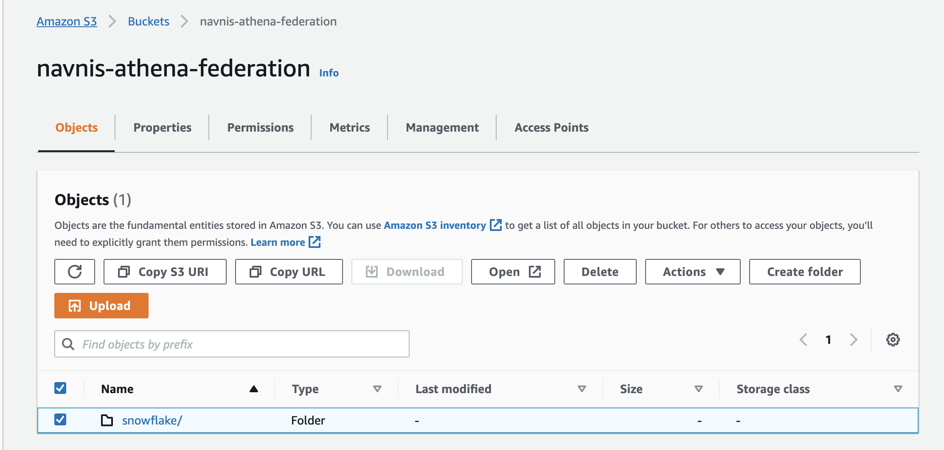Sort by Type column arrow
Screen dimensions: 944x450
[x=377, y=389]
